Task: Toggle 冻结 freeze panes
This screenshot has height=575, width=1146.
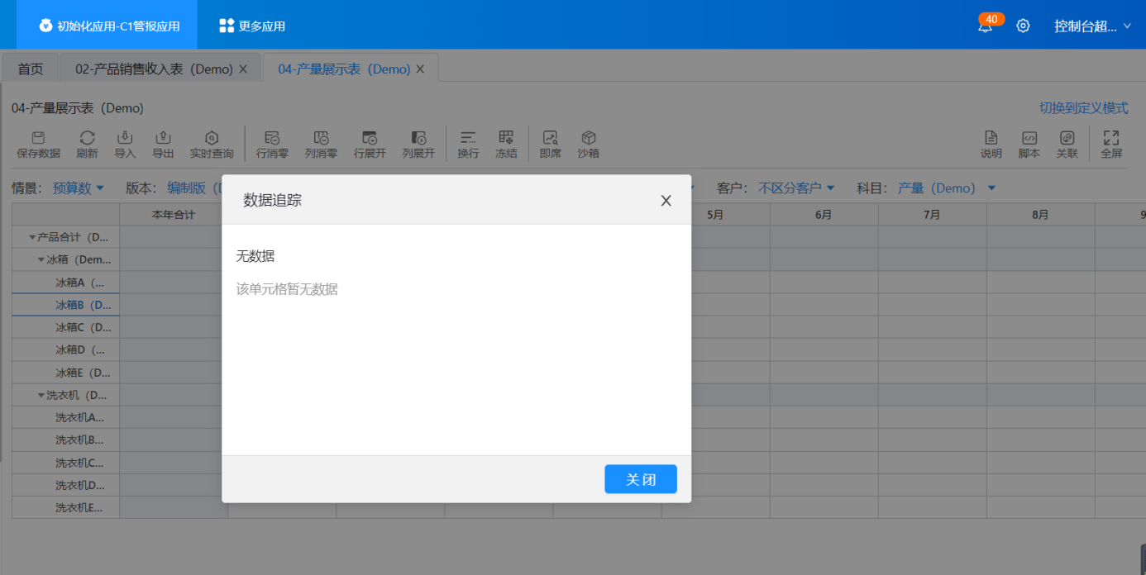Action: [x=506, y=139]
